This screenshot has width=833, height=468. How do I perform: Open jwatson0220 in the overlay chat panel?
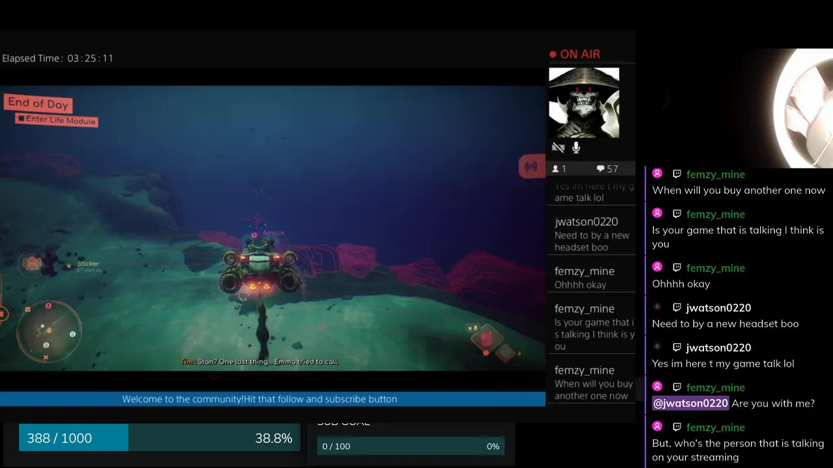(586, 222)
